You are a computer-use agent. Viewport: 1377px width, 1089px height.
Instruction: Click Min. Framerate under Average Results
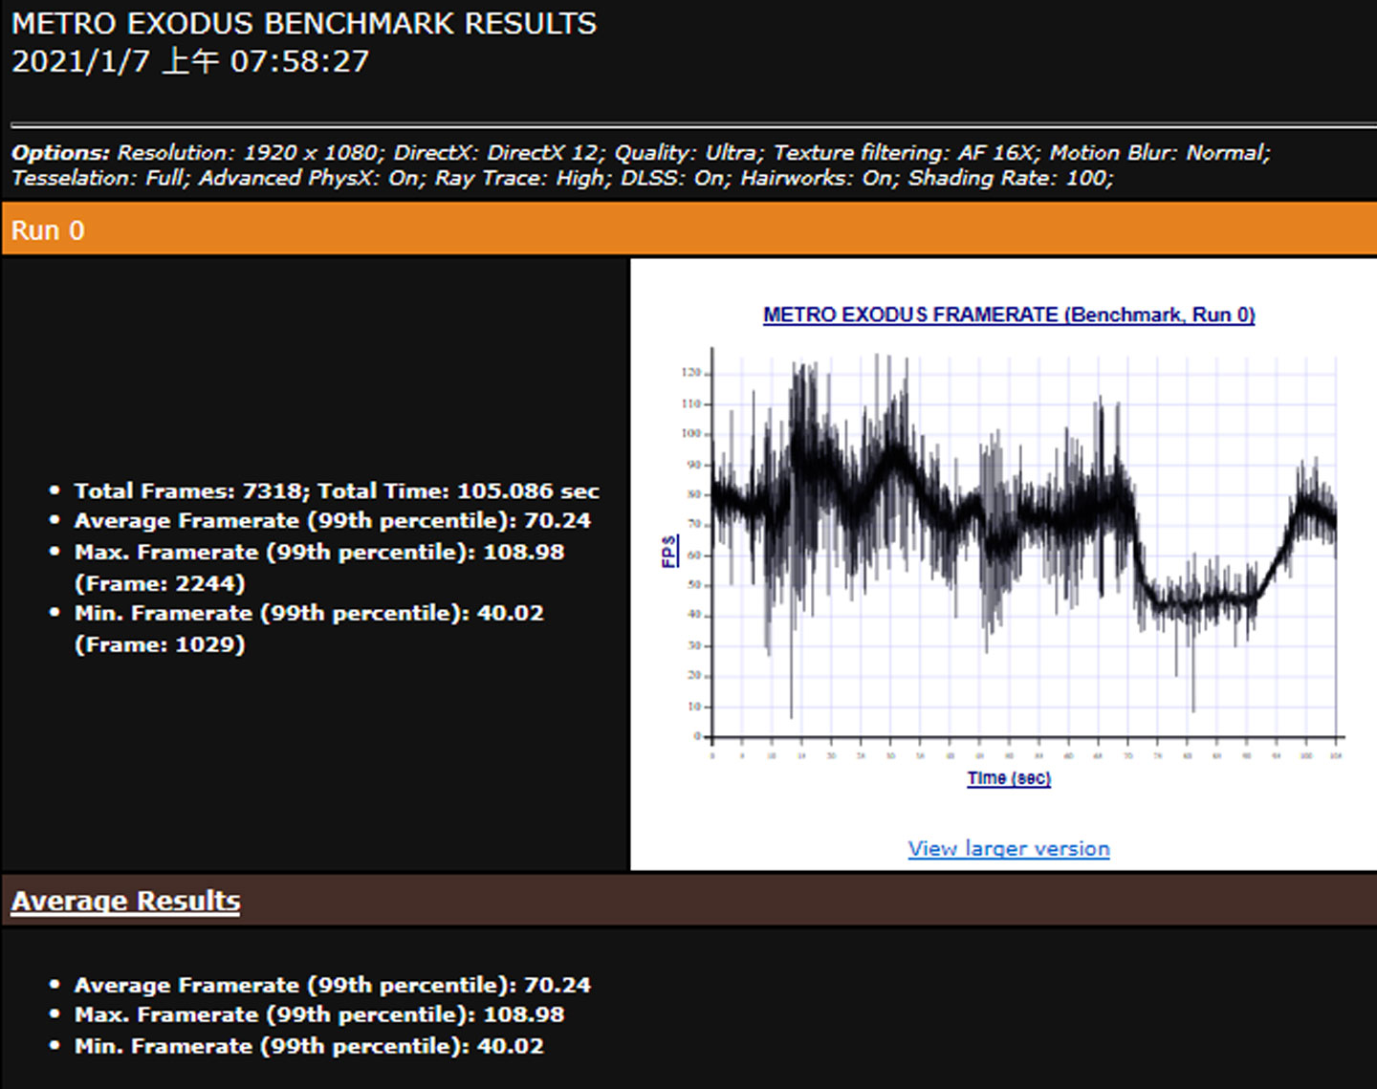309,1046
